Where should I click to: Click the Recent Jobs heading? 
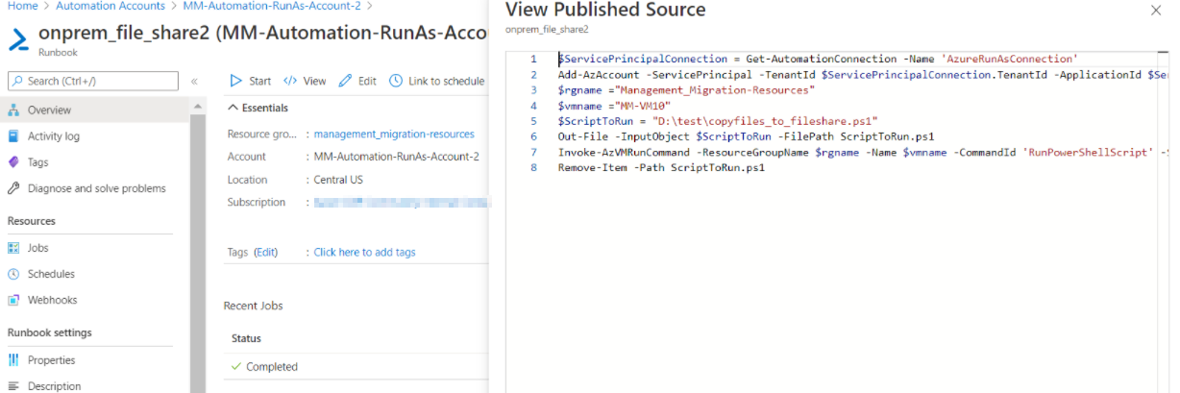pyautogui.click(x=254, y=306)
